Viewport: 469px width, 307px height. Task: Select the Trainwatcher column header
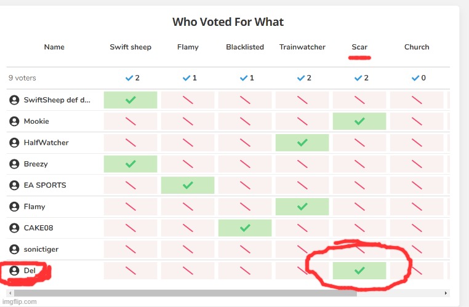pos(302,47)
